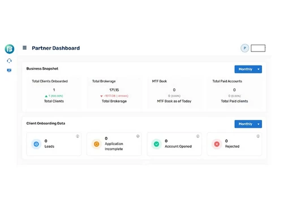Image resolution: width=283 pixels, height=212 pixels.
Task: Open the hamburger menu icon
Action: [24, 47]
